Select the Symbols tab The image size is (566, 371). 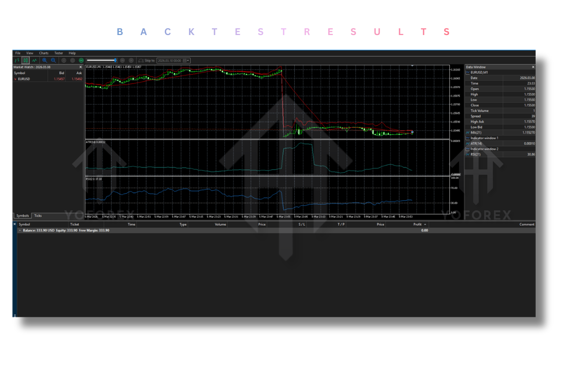coord(22,215)
